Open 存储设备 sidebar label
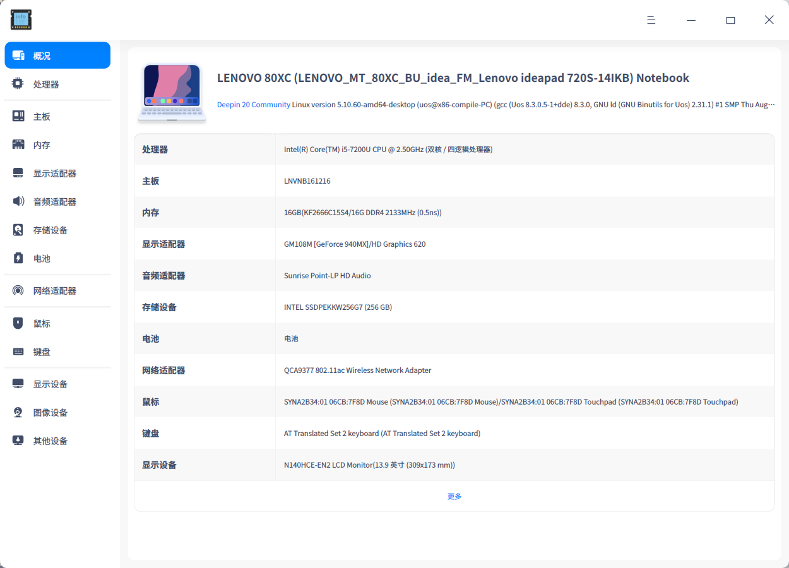The height and width of the screenshot is (568, 789). click(x=50, y=230)
